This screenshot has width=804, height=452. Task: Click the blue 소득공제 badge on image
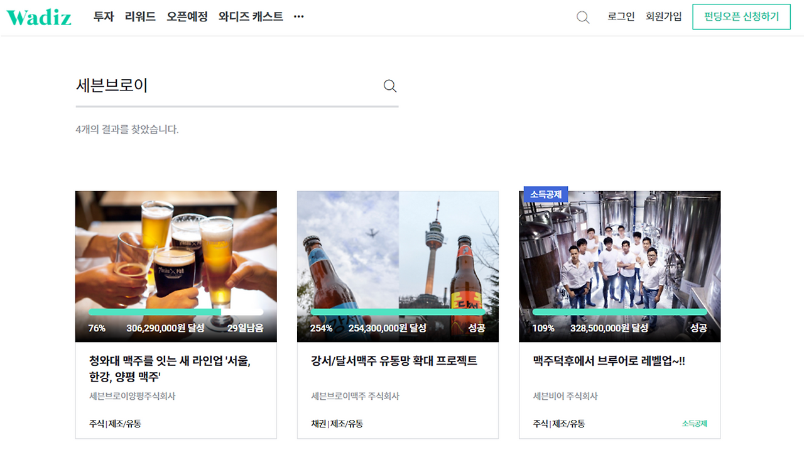point(545,194)
